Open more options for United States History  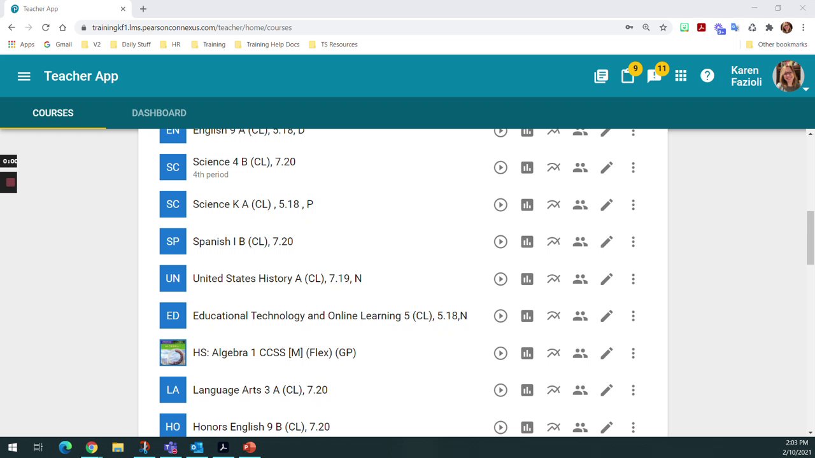pos(633,279)
